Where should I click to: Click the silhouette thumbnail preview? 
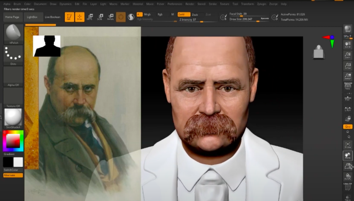47,46
